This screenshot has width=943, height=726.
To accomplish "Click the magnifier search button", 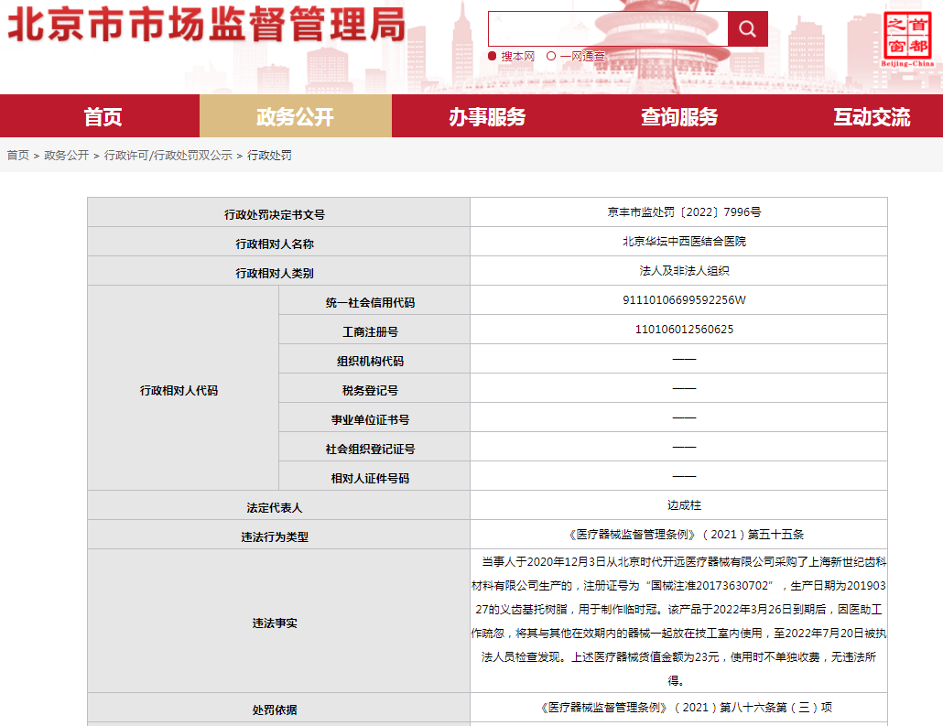I will (x=747, y=29).
